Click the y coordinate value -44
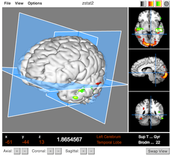This screenshot has width=171, height=156. click(x=26, y=142)
